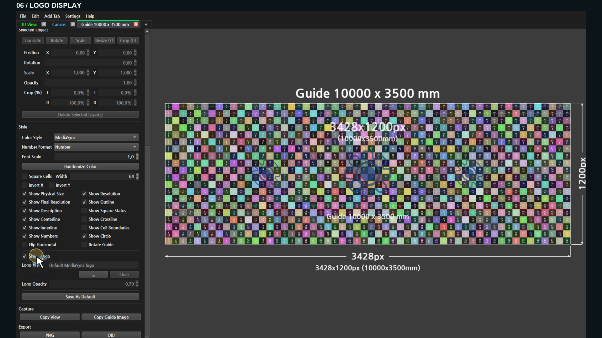Close the Canvas tab
This screenshot has width=602, height=338.
73,24
